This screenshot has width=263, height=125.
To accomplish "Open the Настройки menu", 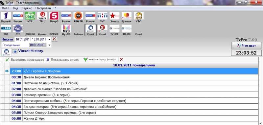I will point(43,8).
